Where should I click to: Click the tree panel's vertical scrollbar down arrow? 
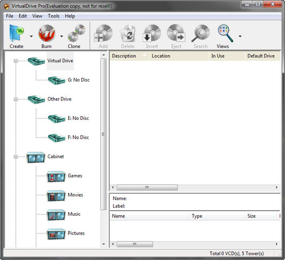(x=104, y=244)
